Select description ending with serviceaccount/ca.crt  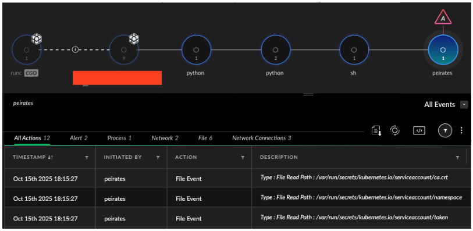(354, 177)
